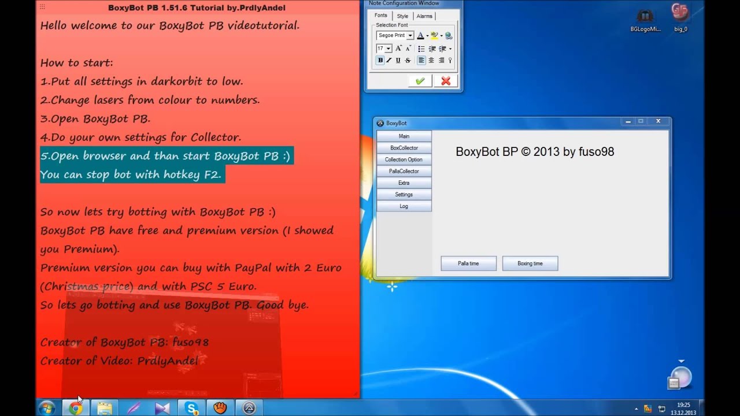Viewport: 740px width, 416px height.
Task: Decrease font size with small A icon
Action: (408, 49)
